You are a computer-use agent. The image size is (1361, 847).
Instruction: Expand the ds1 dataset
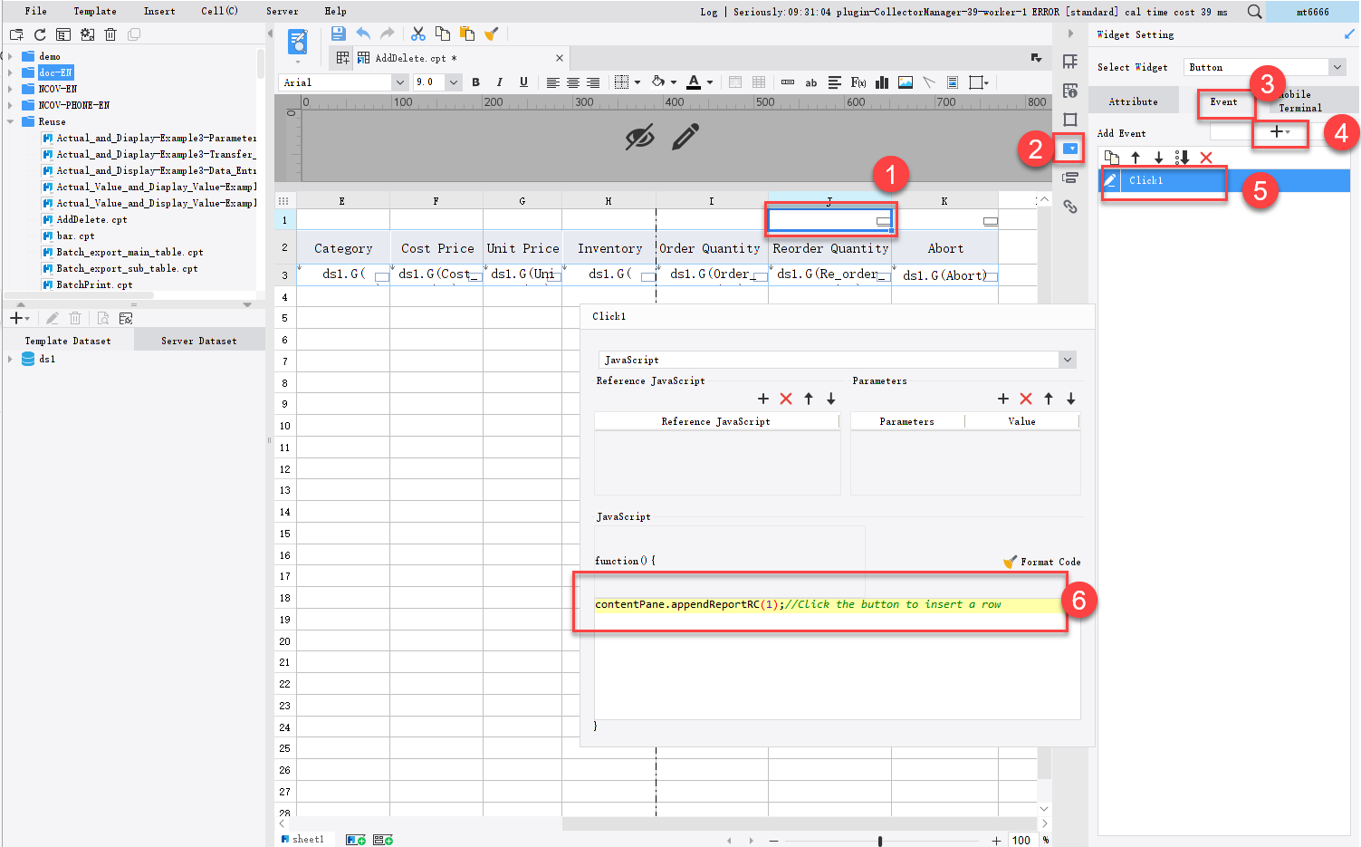(x=11, y=359)
